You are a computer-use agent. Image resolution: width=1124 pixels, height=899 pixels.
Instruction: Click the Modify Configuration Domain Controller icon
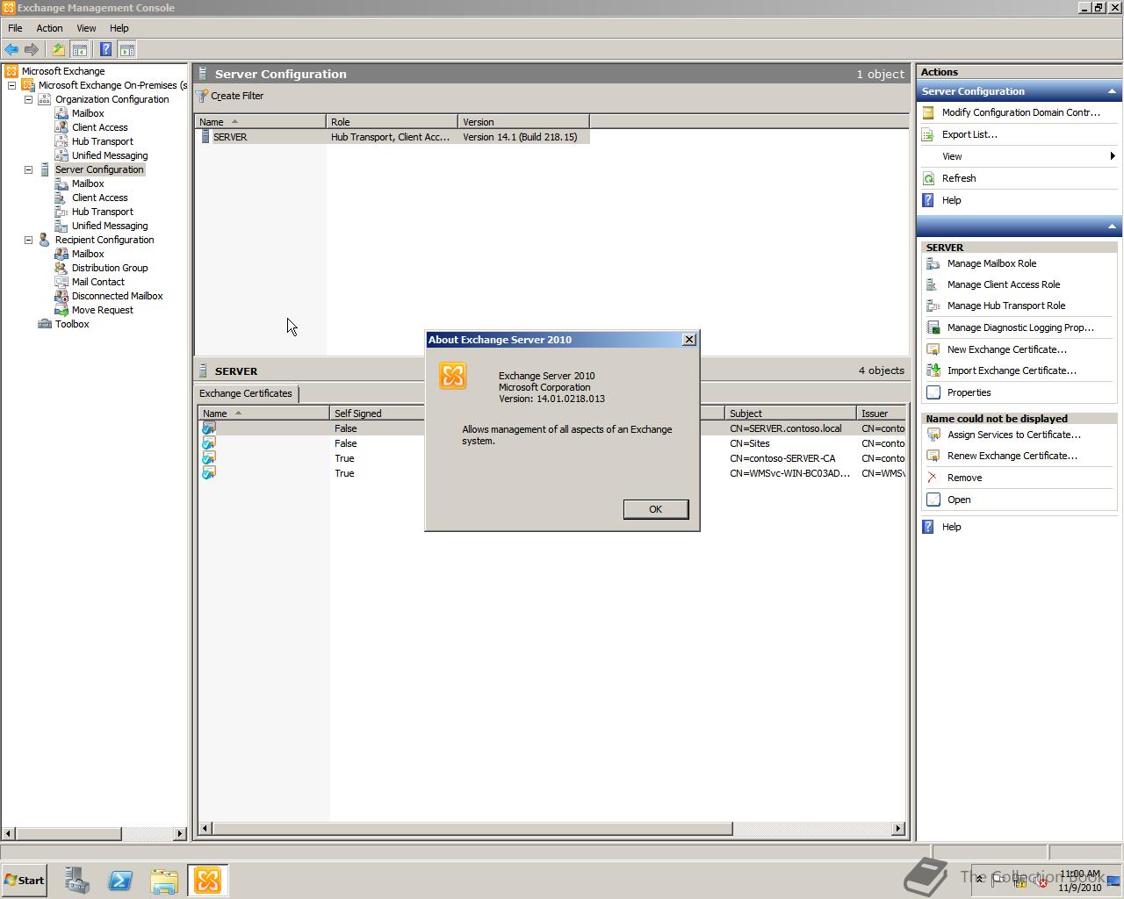[928, 112]
